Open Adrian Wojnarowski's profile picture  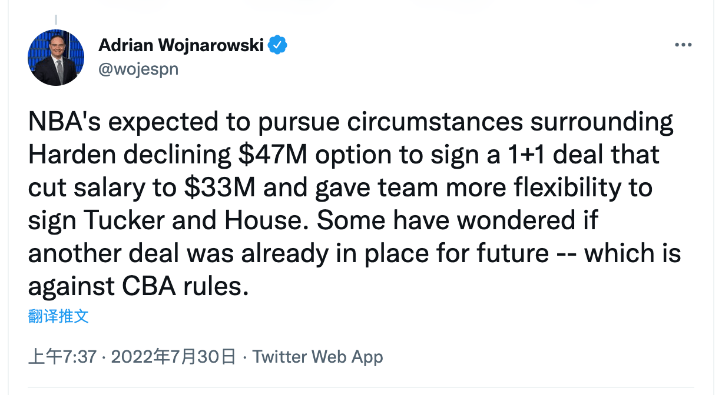pyautogui.click(x=56, y=58)
